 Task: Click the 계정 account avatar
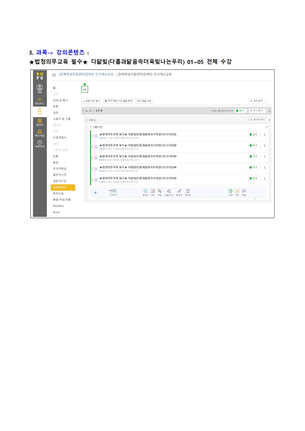click(40, 88)
